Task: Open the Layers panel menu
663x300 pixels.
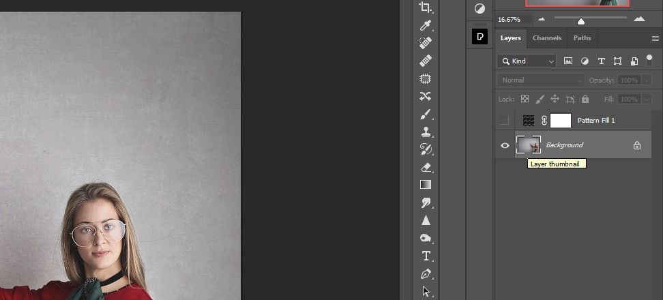Action: coord(655,38)
